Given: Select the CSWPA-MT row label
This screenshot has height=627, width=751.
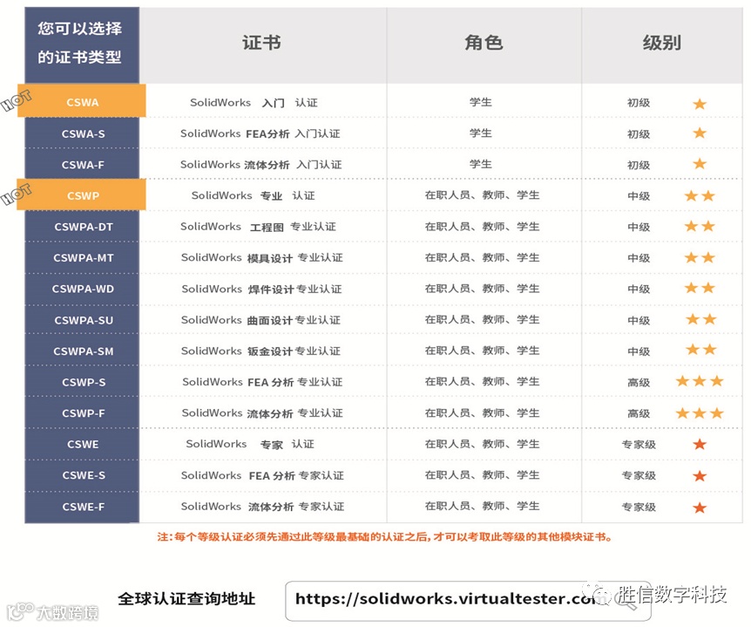Looking at the screenshot, I should [x=84, y=258].
